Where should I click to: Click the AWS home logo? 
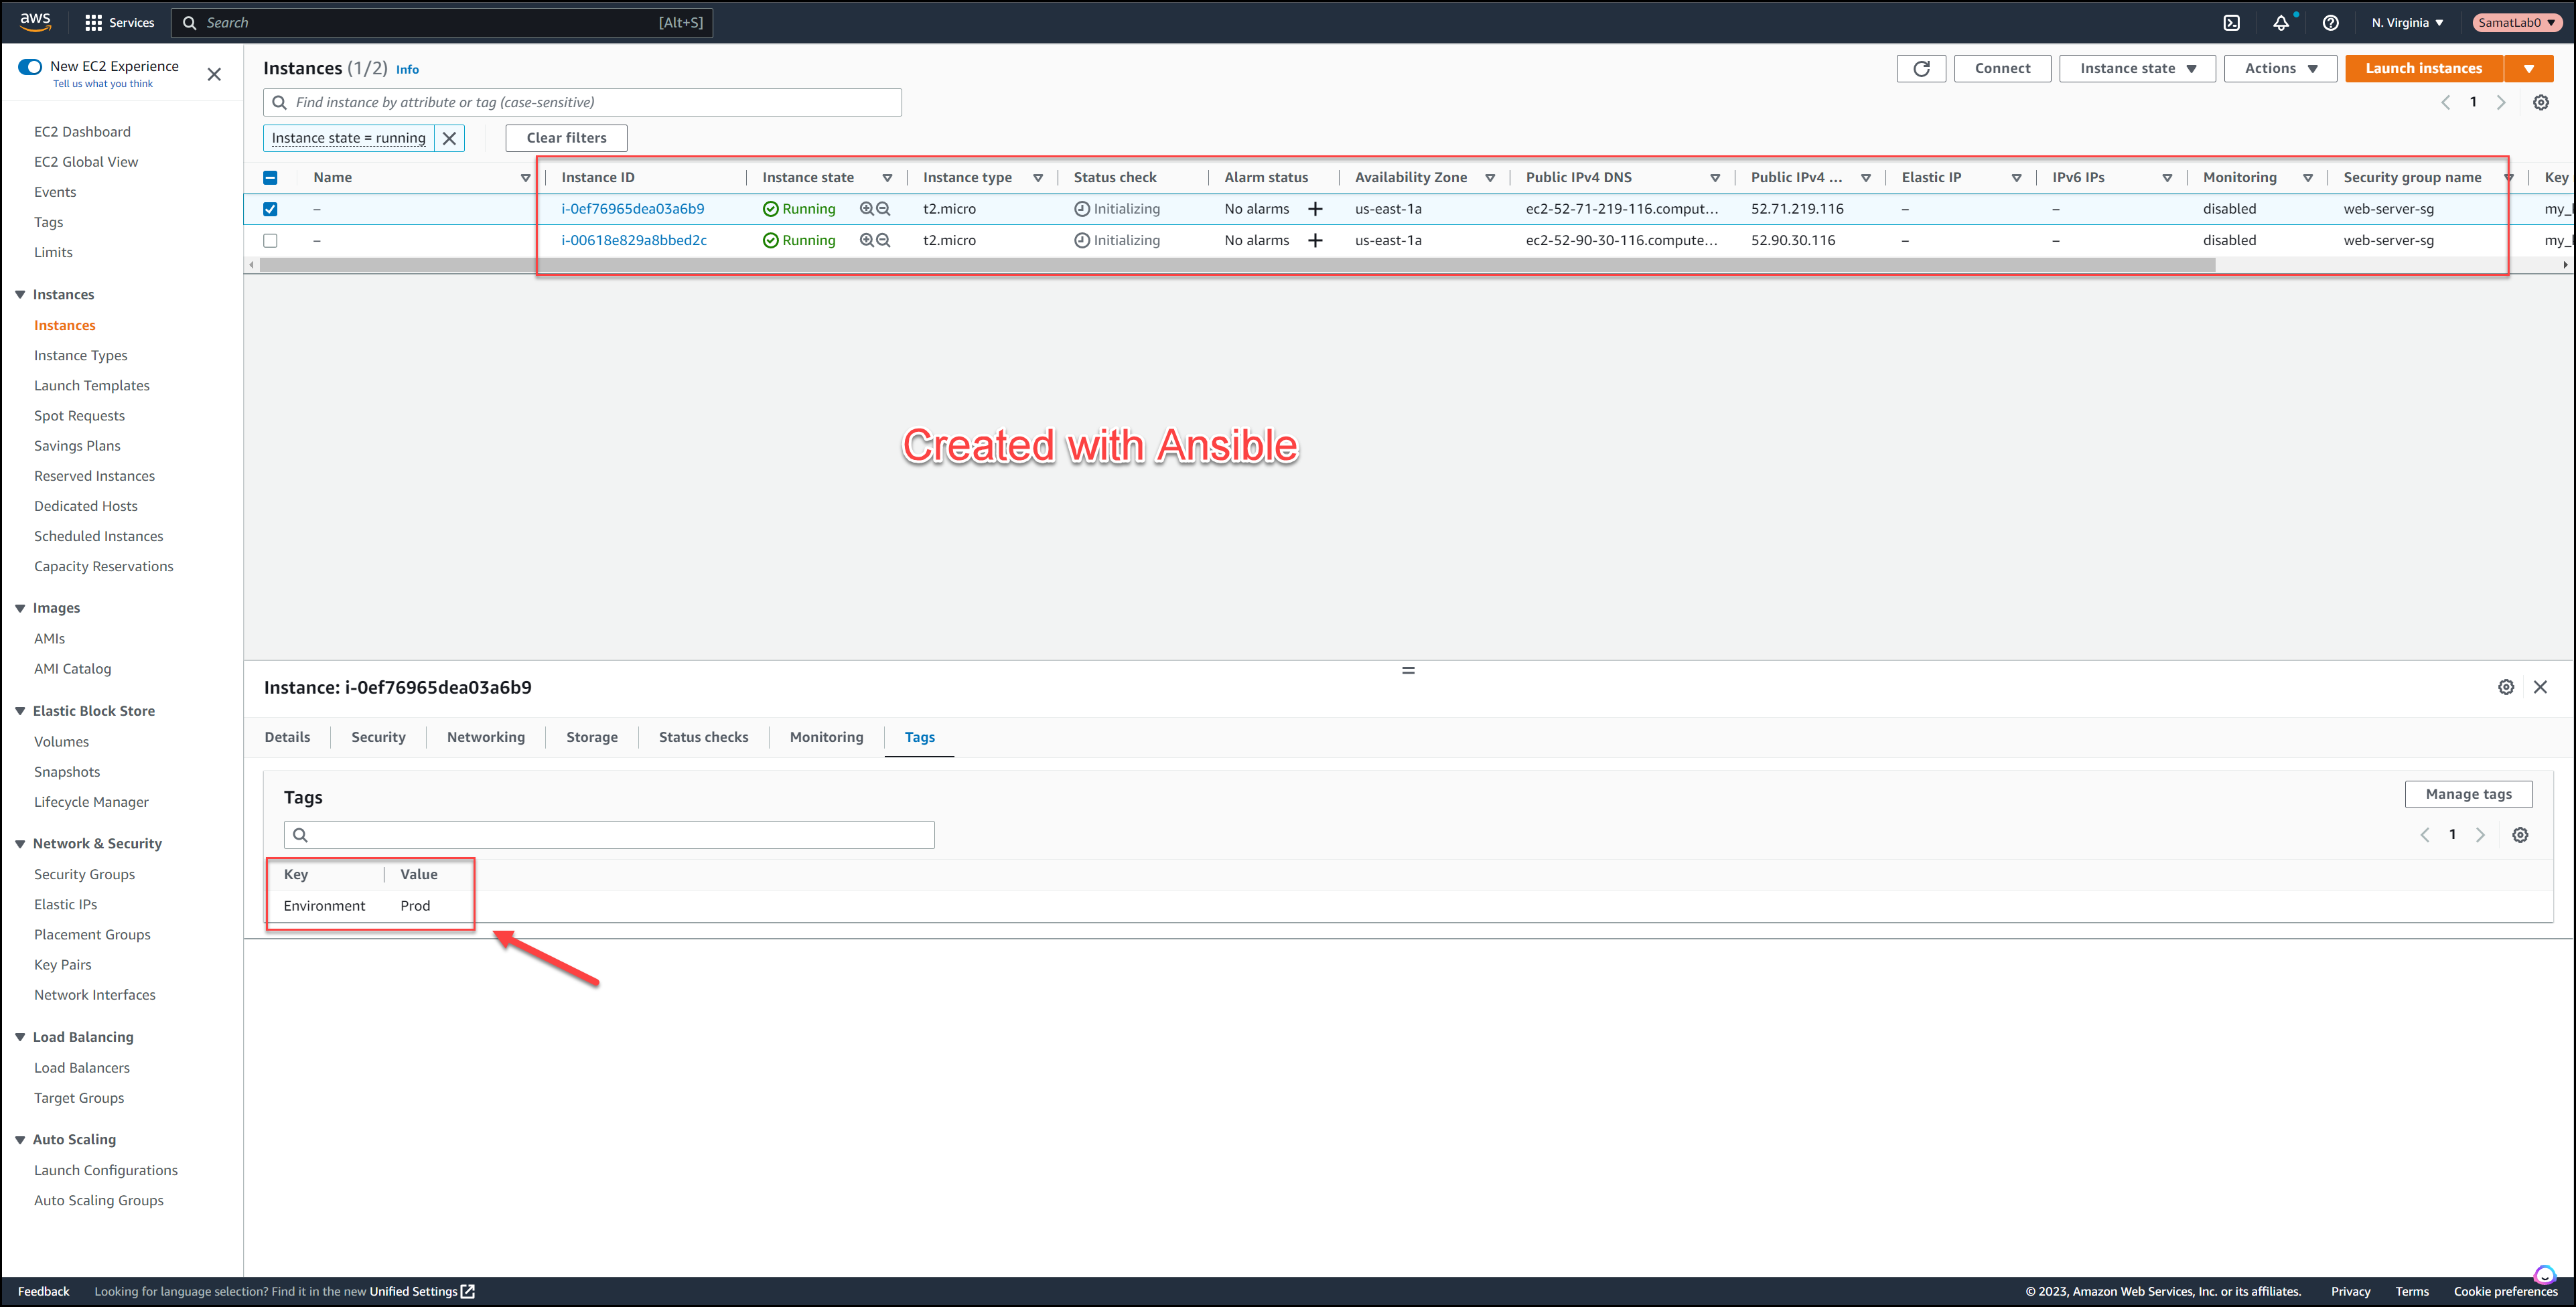coord(34,22)
